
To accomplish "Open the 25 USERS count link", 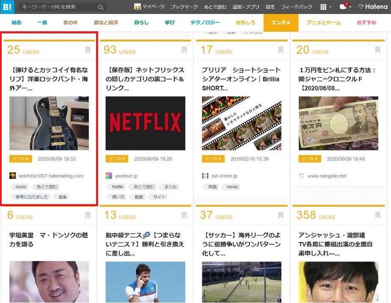I will click(23, 50).
